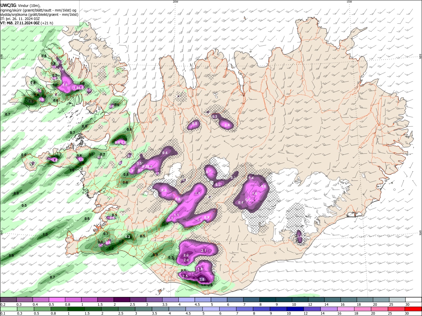The image size is (422, 316).
Task: Click the '30' label on the snow scale row
Action: (407, 304)
